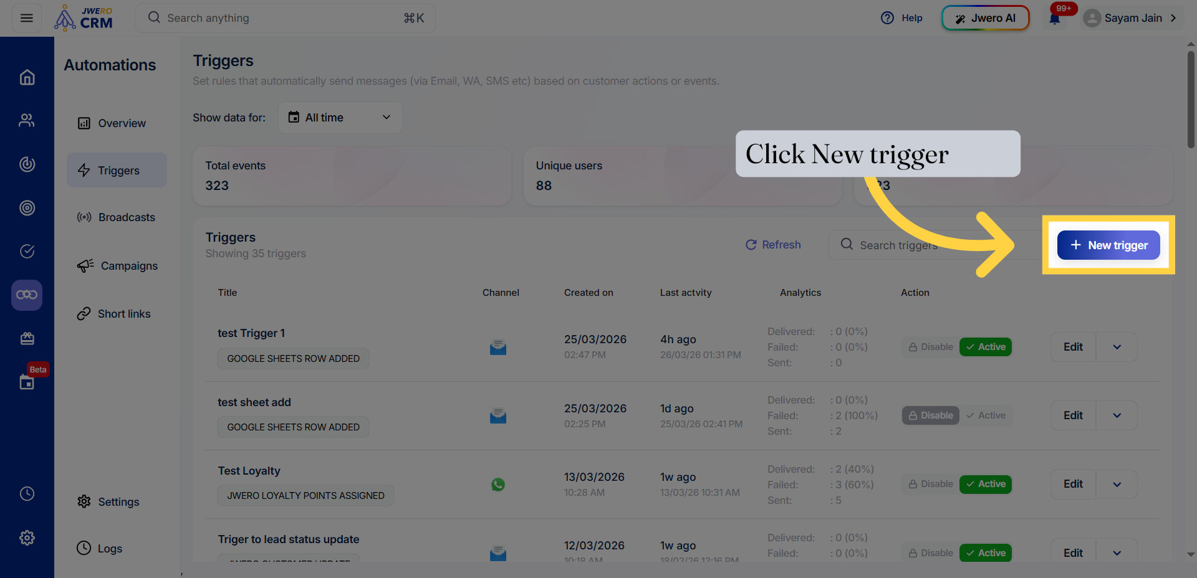This screenshot has height=578, width=1197.
Task: Click the user avatar icon
Action: click(x=1092, y=18)
